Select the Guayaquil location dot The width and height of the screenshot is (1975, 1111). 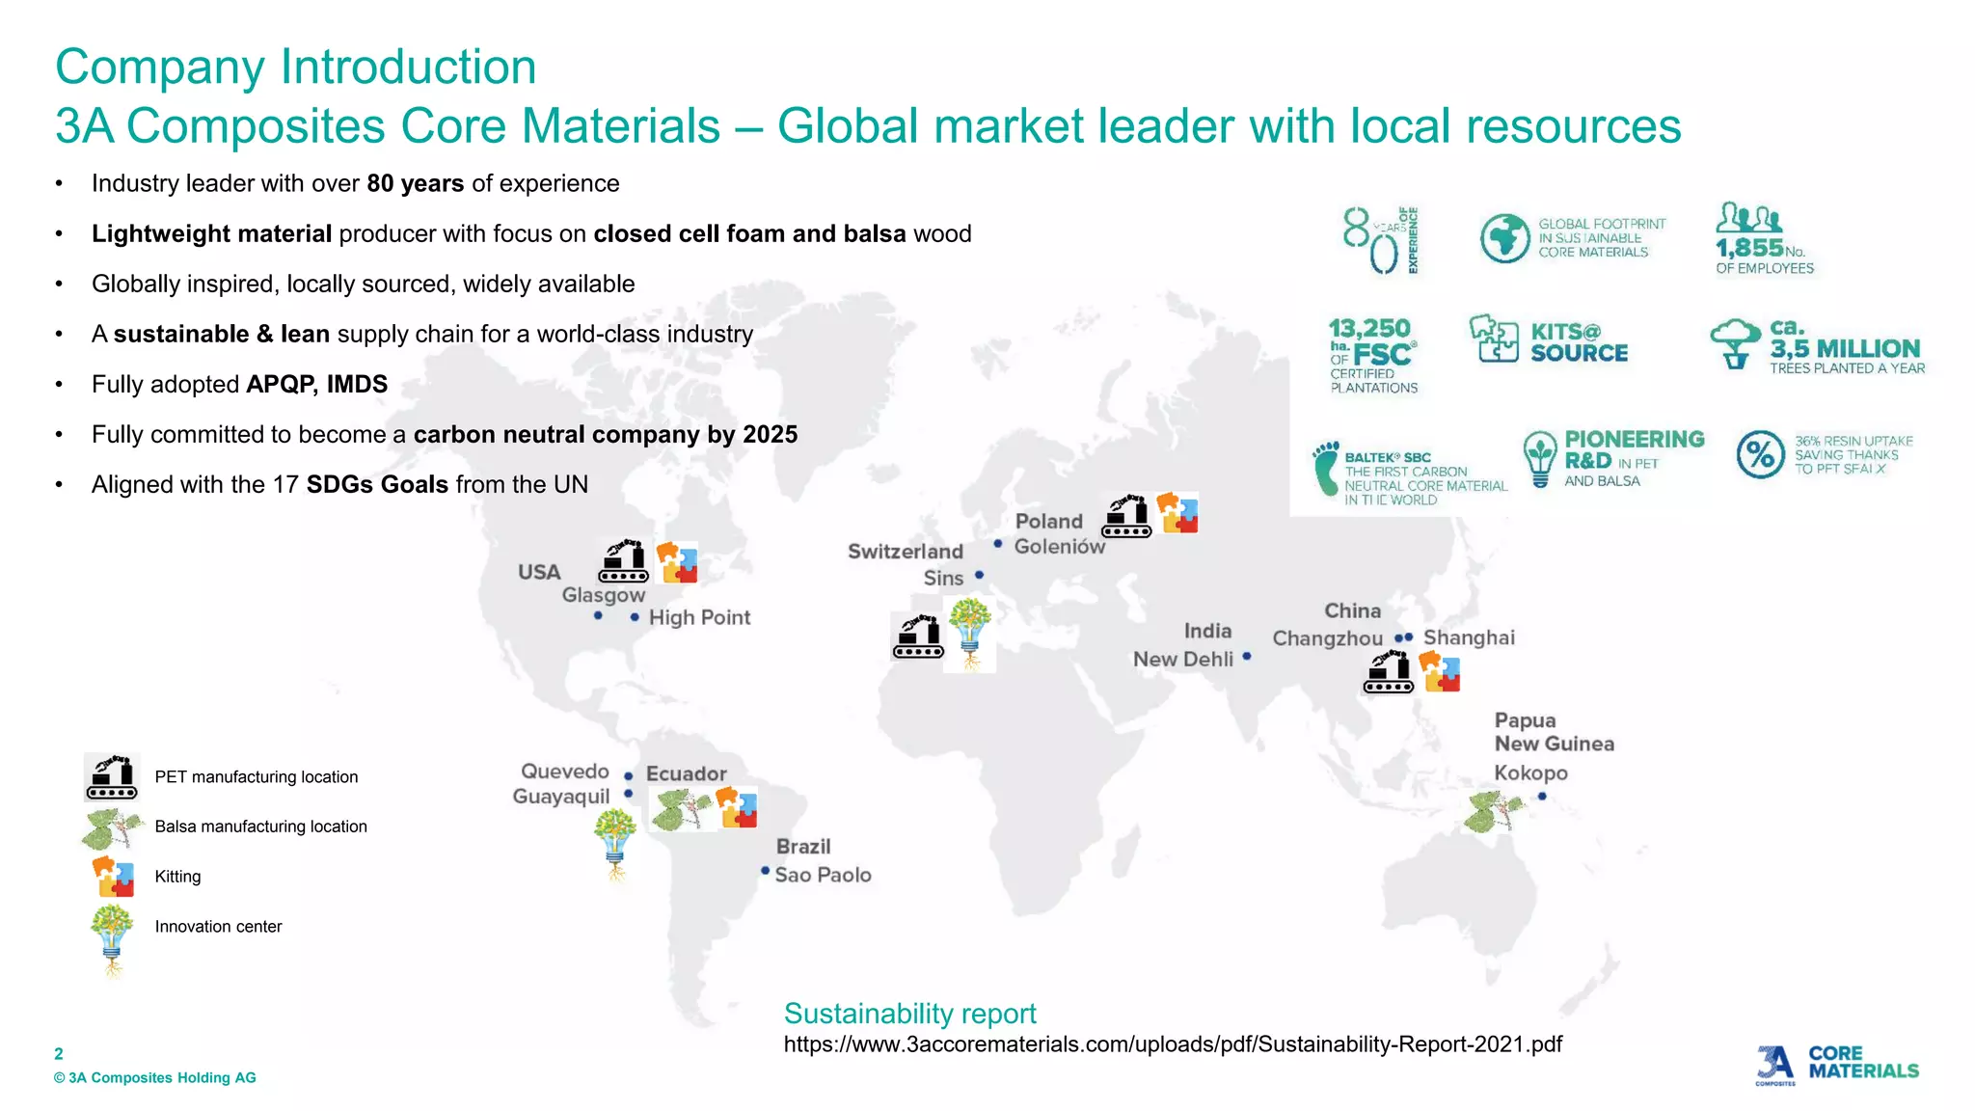click(x=629, y=795)
